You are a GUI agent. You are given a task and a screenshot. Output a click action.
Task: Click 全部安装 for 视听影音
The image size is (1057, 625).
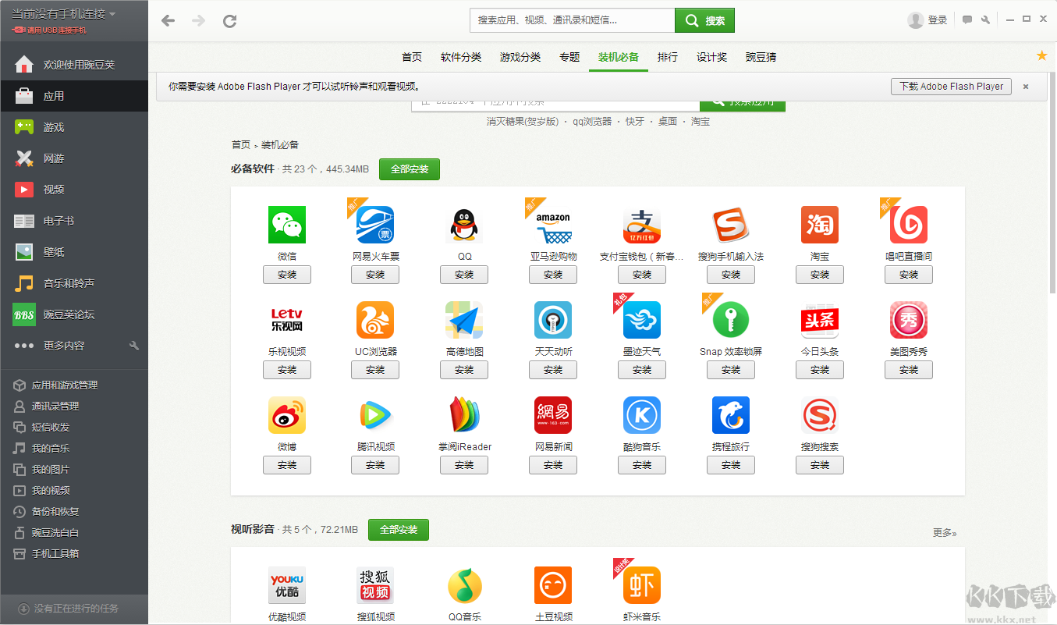[x=399, y=529]
